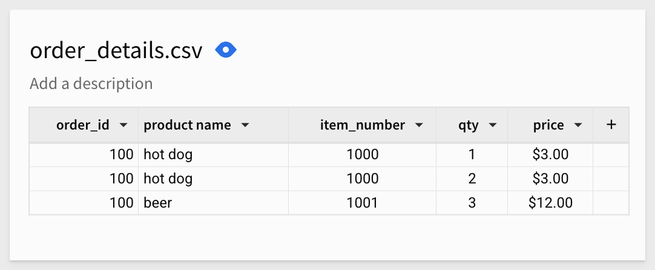Screen dimensions: 655x270
Task: Select the qty column header
Action: (472, 125)
